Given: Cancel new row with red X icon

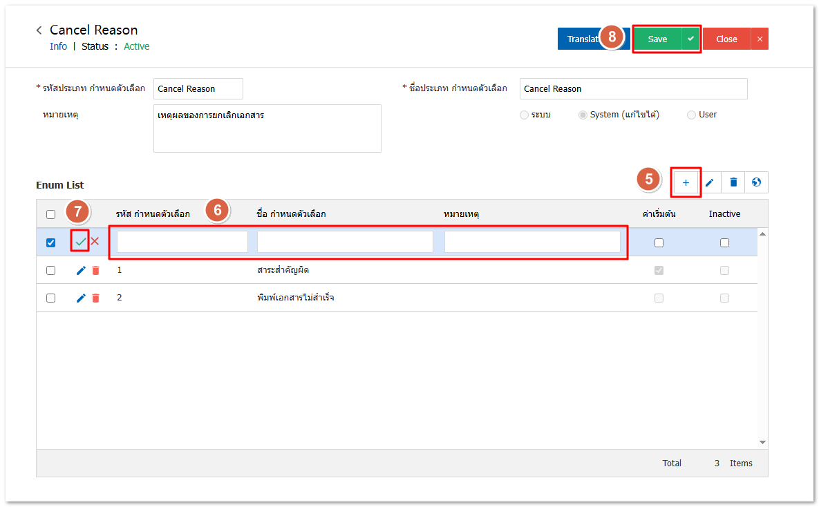Looking at the screenshot, I should coord(95,242).
